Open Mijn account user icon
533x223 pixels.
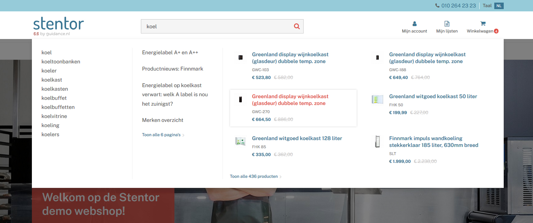click(414, 24)
